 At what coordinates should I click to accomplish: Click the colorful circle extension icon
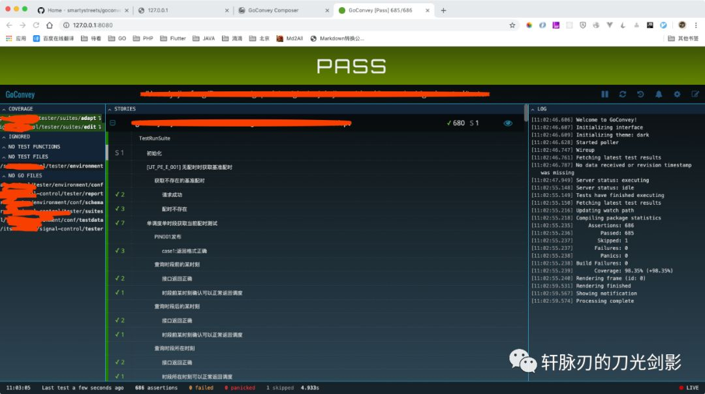[529, 25]
